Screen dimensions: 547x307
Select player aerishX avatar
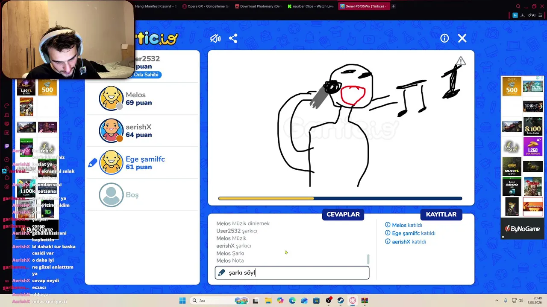[111, 130]
